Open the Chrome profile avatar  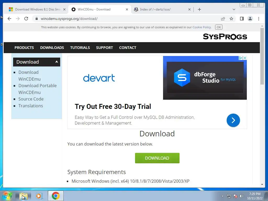tap(250, 19)
